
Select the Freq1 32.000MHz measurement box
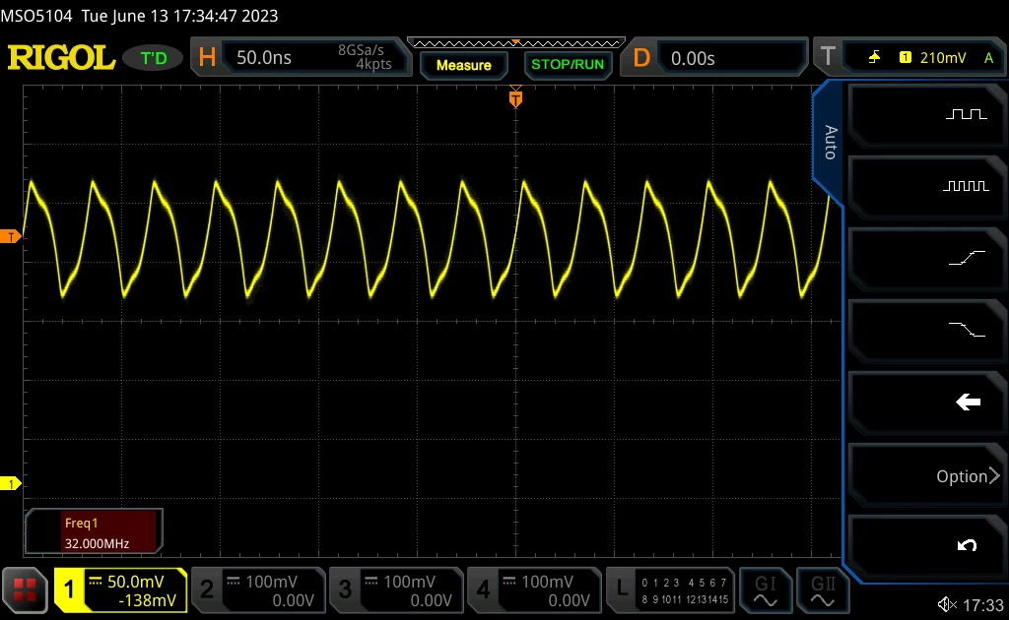click(x=94, y=532)
